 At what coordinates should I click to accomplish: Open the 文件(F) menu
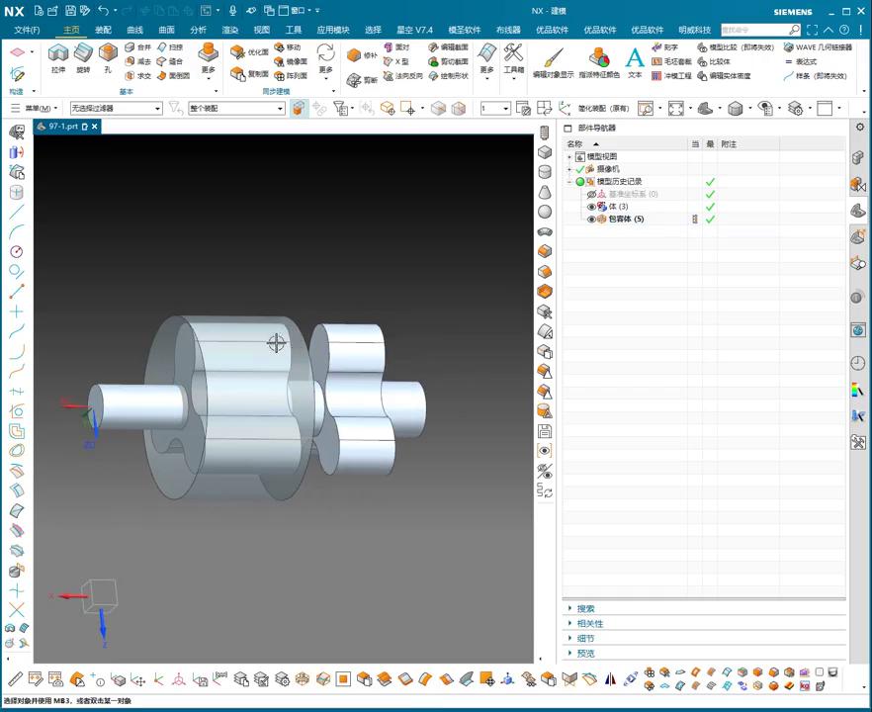pyautogui.click(x=27, y=30)
